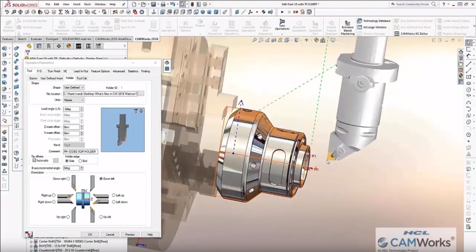
Task: Choose the Left up orientation
Action: point(114,195)
